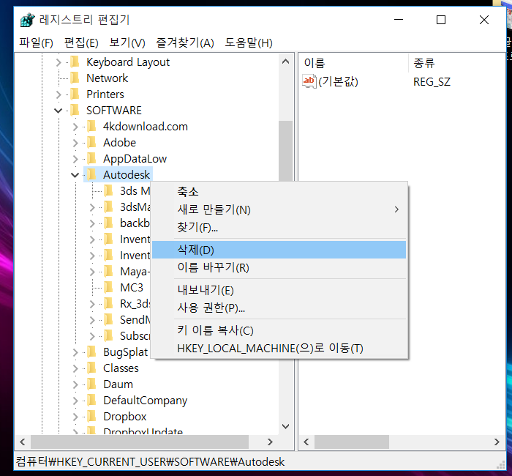Click the 이름 column header
The width and height of the screenshot is (512, 476).
[x=353, y=63]
